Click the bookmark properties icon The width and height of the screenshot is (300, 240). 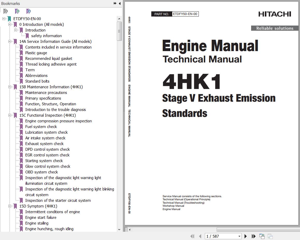pyautogui.click(x=28, y=11)
